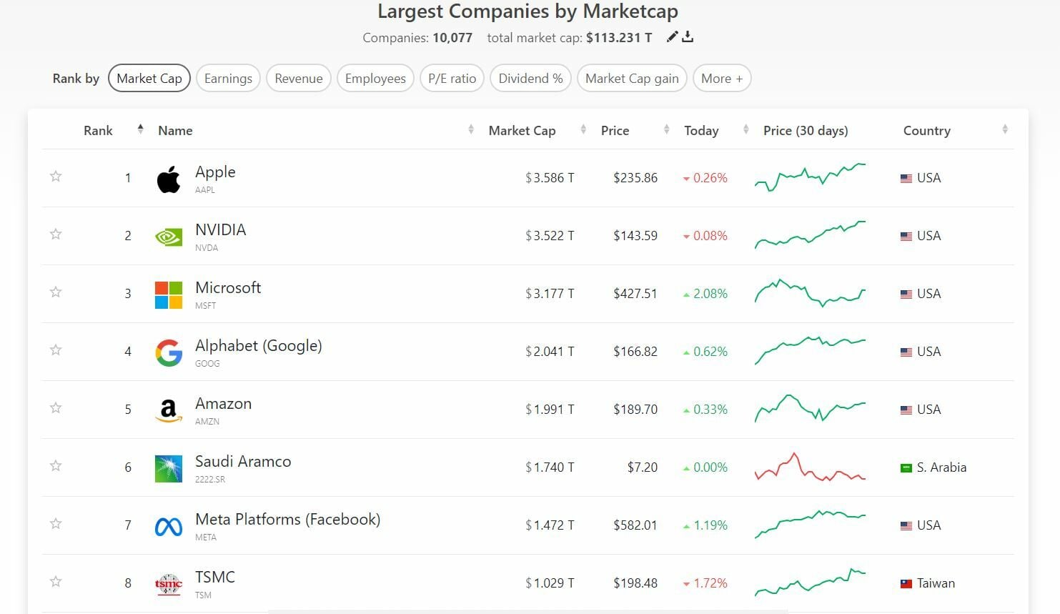Star Alphabet (Google) as a favorite
This screenshot has width=1060, height=614.
pos(56,350)
